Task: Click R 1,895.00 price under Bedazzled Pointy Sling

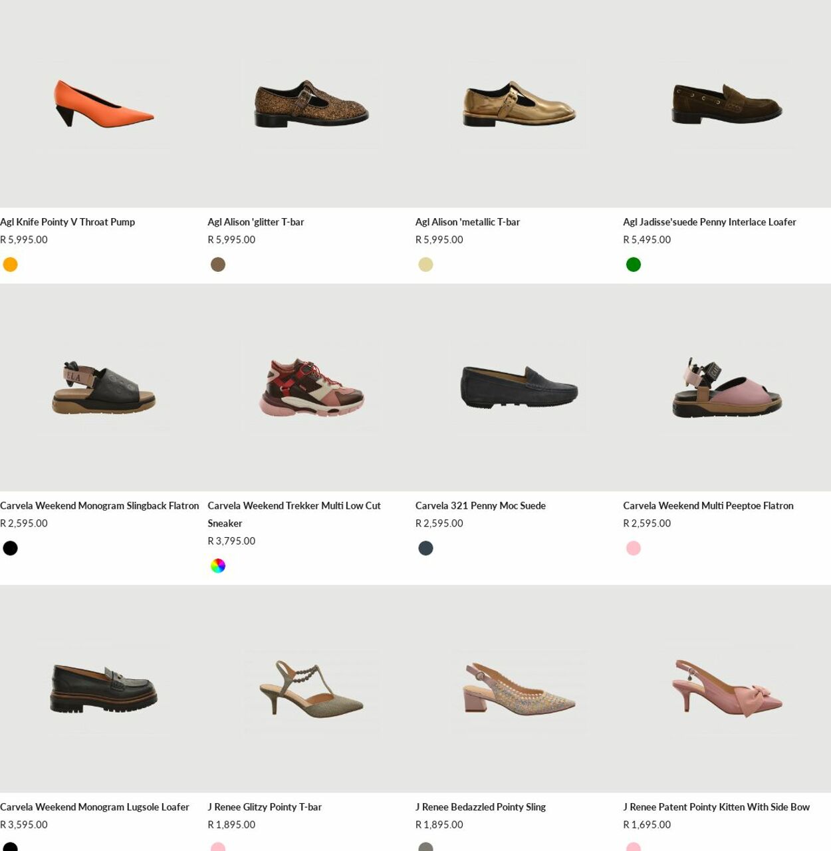Action: pos(439,825)
